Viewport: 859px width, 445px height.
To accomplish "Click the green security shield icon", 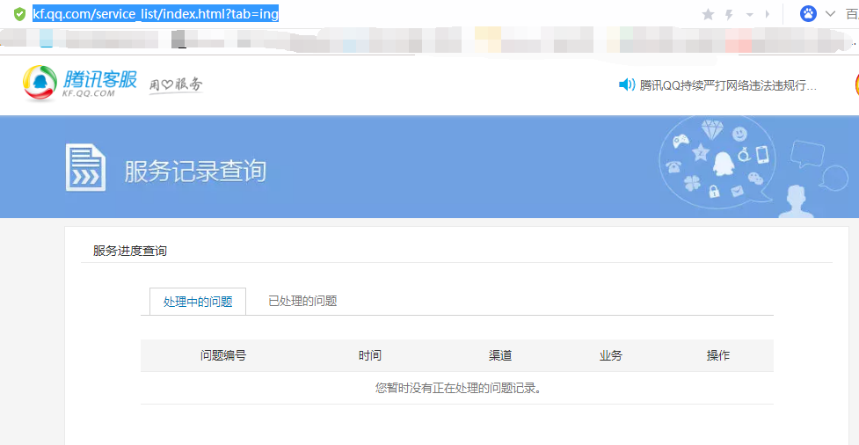I will coord(19,14).
